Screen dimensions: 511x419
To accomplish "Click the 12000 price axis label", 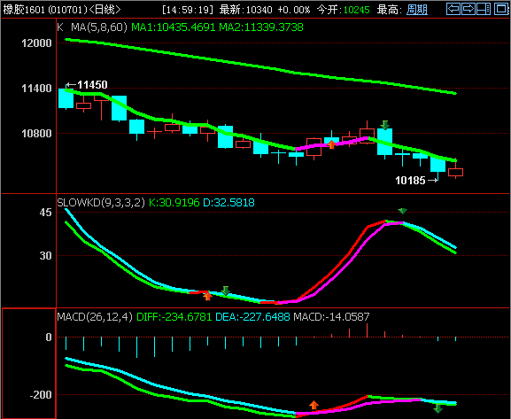I will pos(36,43).
